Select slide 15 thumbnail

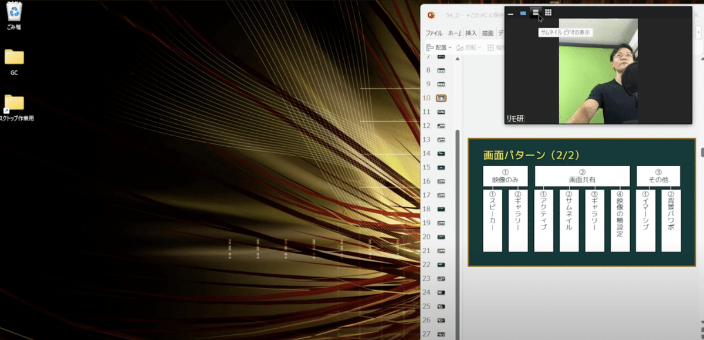coord(441,167)
